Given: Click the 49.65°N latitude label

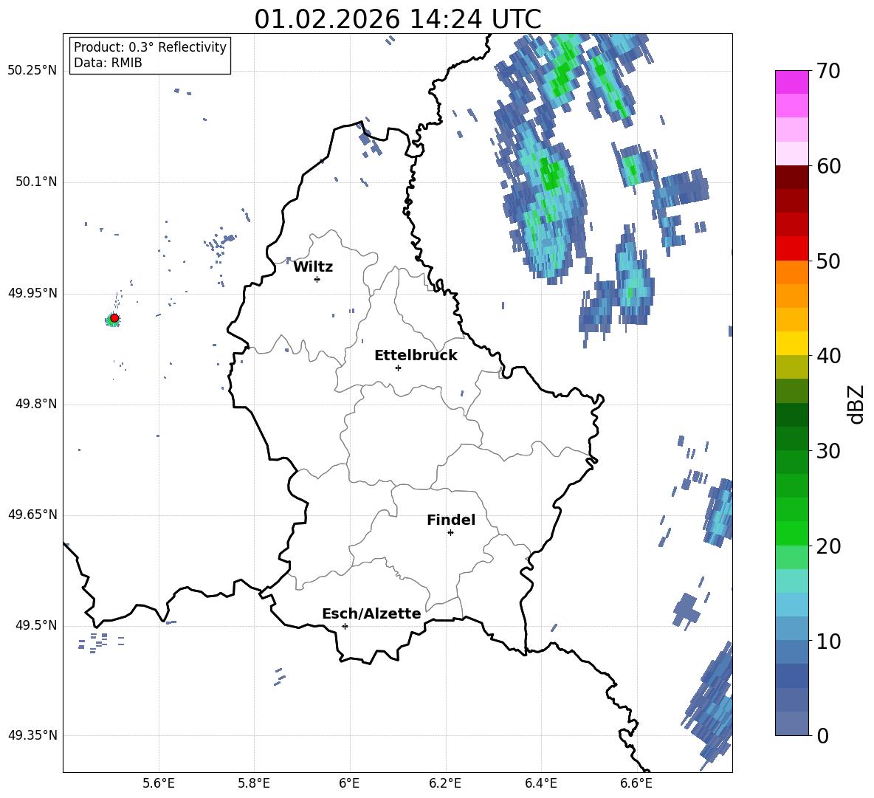Looking at the screenshot, I should pos(32,515).
